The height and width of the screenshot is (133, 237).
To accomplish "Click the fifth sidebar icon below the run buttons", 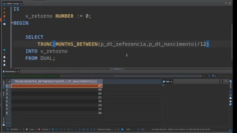I will 4,24.
